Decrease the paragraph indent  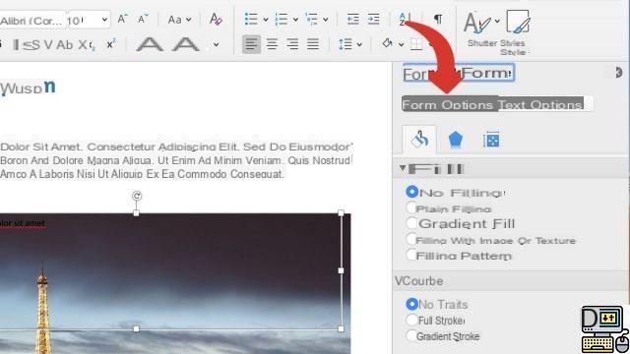352,19
